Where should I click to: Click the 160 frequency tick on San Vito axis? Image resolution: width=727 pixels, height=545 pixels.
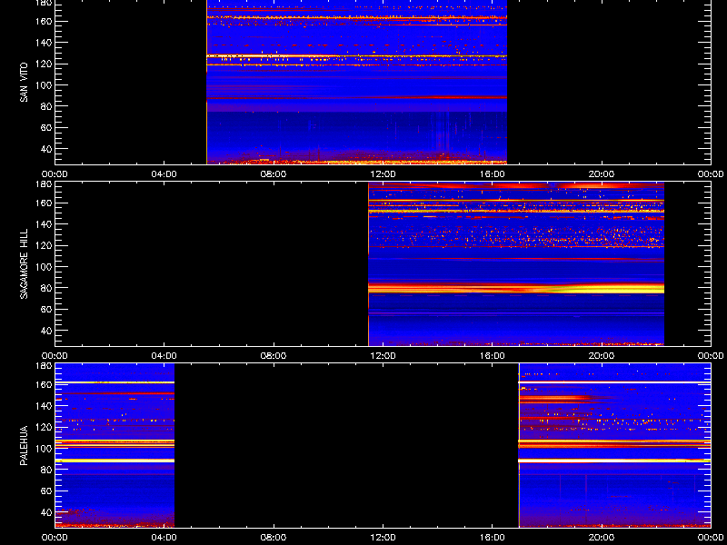44,21
